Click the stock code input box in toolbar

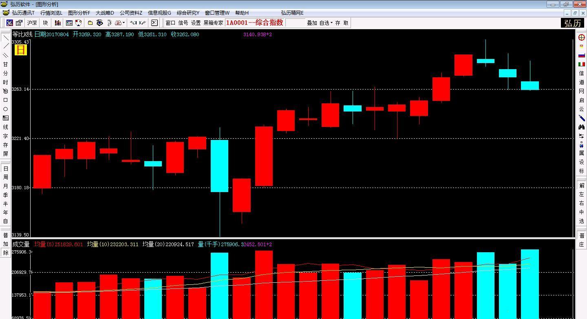[295, 23]
